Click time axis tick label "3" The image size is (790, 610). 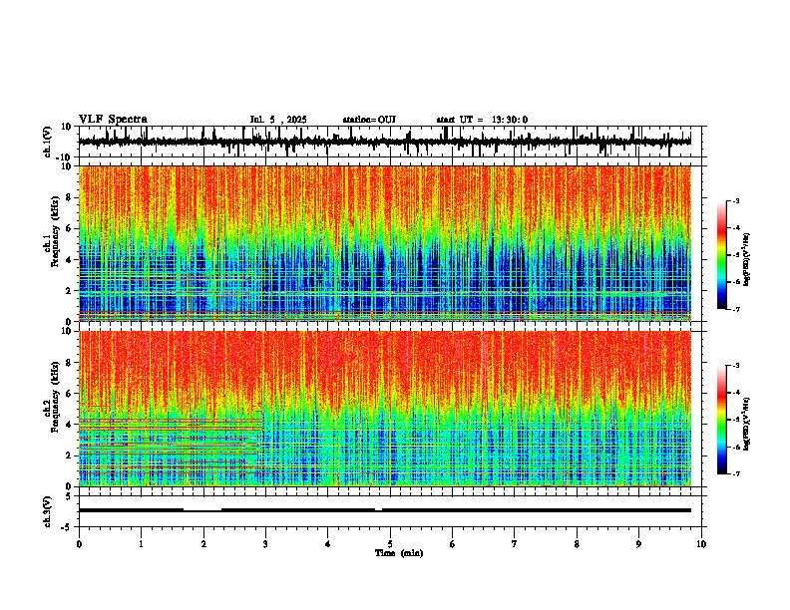coord(265,544)
